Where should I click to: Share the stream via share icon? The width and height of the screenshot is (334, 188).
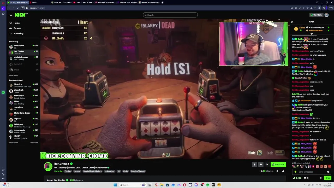[x=277, y=171]
